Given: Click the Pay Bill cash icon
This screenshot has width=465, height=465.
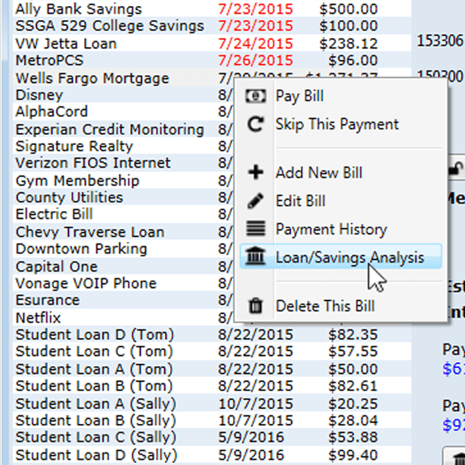Looking at the screenshot, I should pyautogui.click(x=255, y=96).
